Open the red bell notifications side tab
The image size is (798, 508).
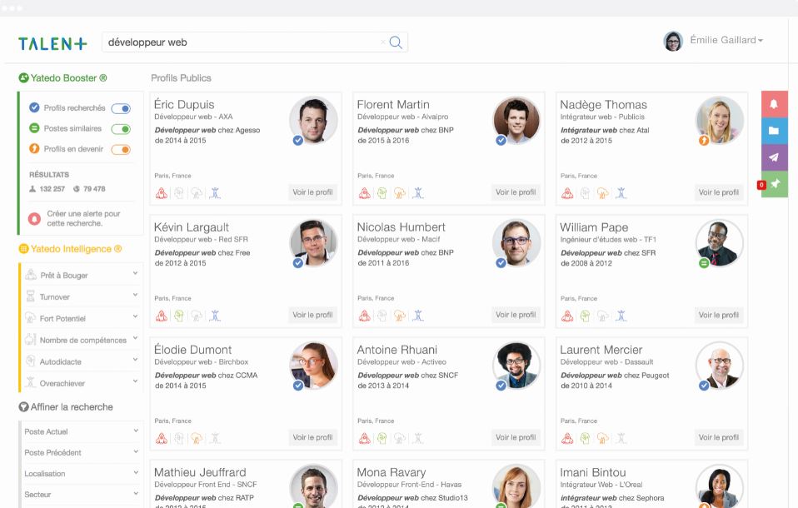click(x=774, y=104)
